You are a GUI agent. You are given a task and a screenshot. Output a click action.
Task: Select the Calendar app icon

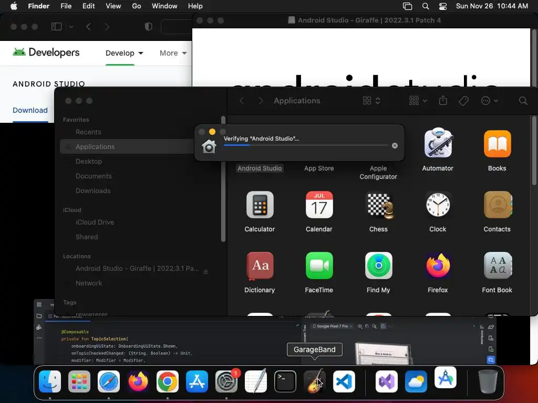[x=319, y=205]
